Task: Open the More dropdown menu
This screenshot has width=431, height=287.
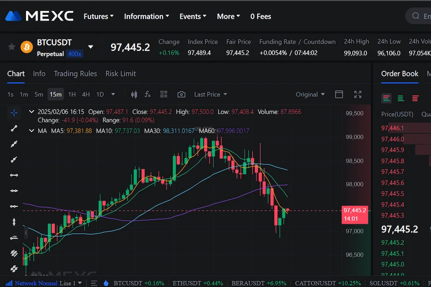Action: click(x=228, y=16)
